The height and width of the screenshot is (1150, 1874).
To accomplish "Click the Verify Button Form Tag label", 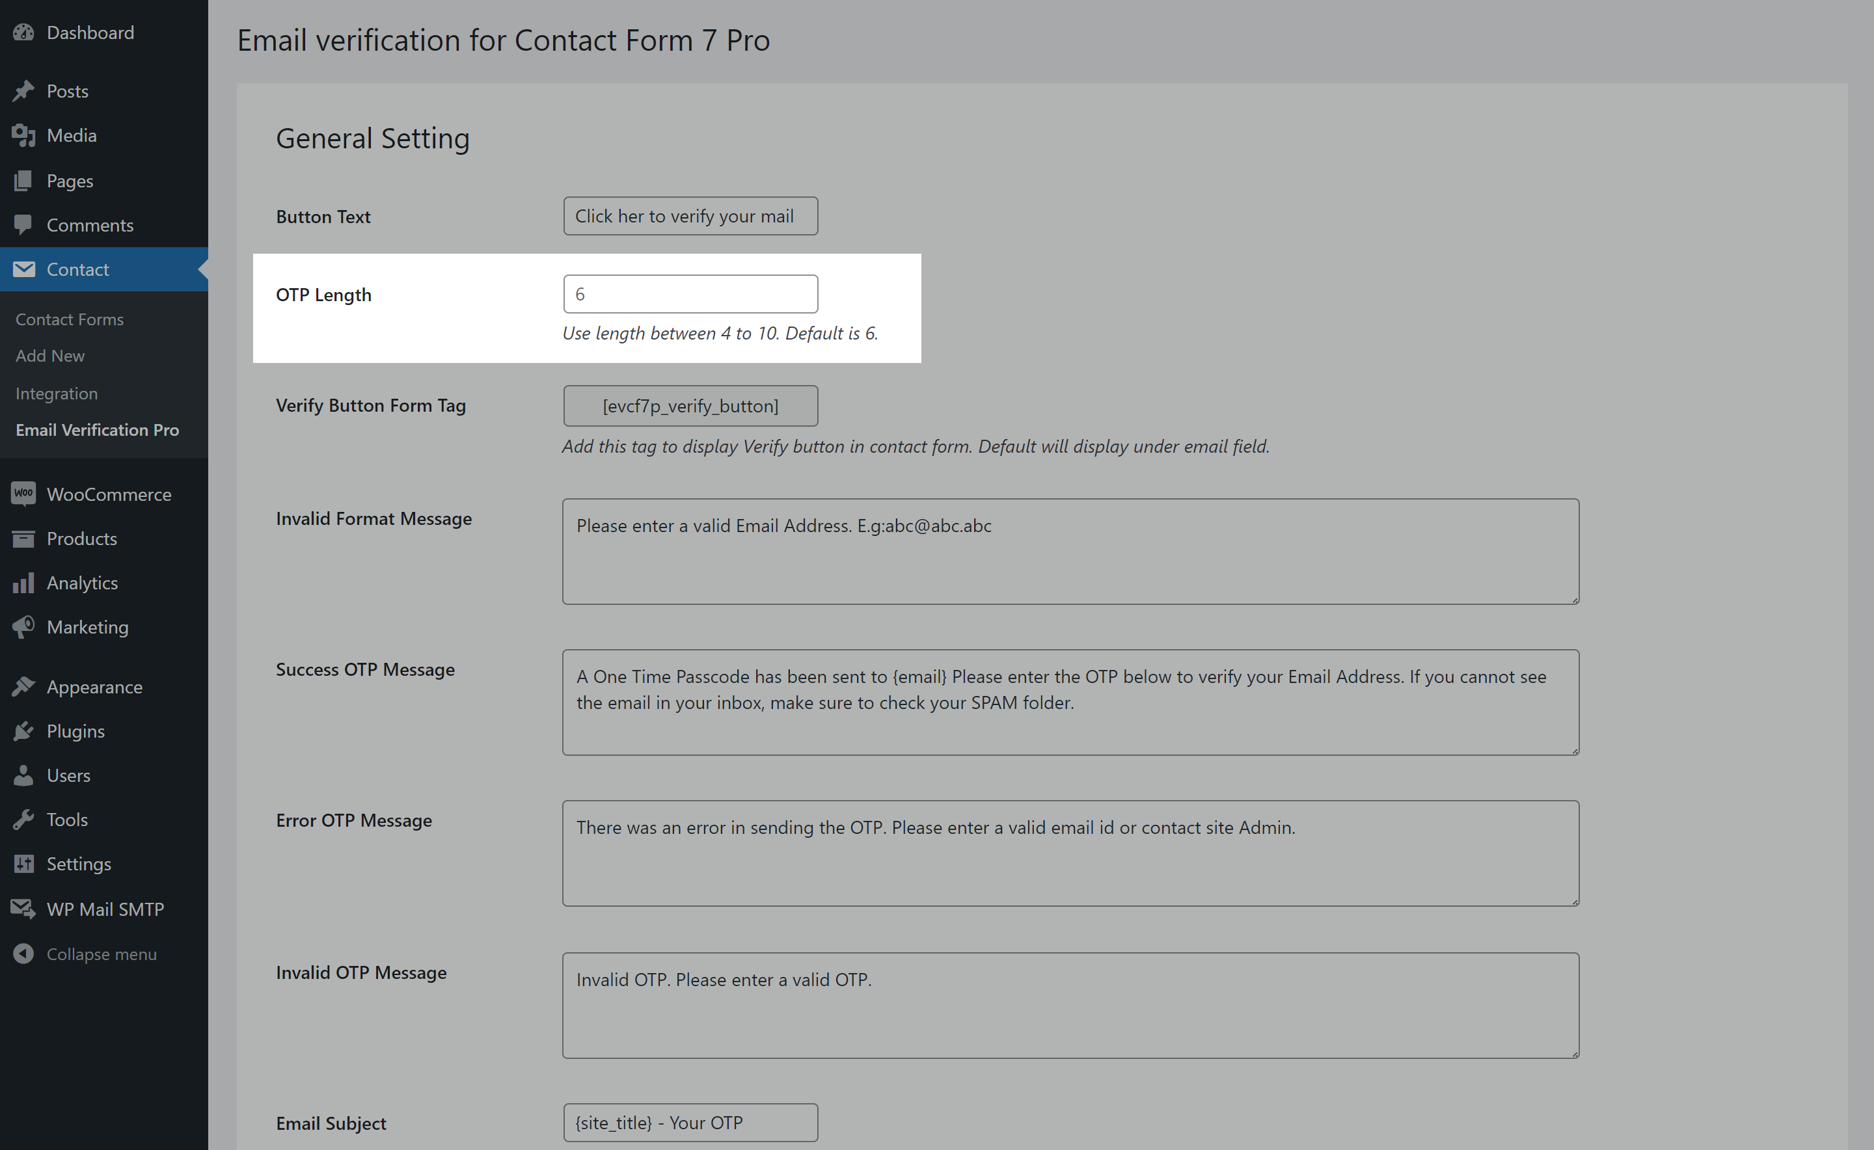I will point(370,405).
